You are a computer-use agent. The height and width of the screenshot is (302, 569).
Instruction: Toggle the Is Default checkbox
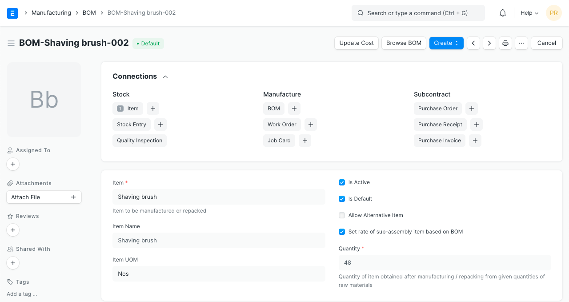342,199
